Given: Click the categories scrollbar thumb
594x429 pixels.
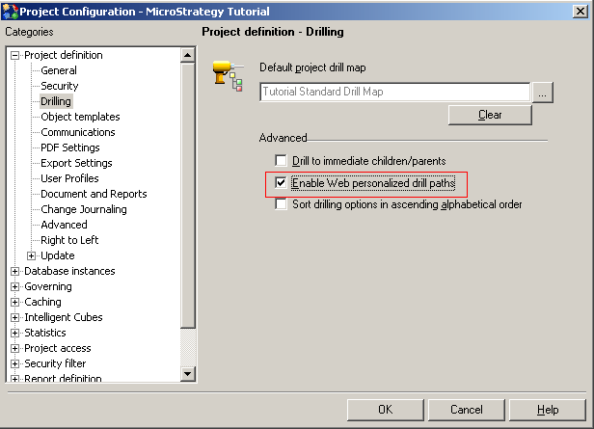Looking at the screenshot, I should [187, 195].
